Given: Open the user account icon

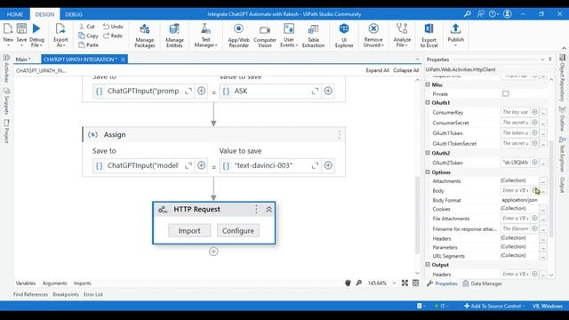Looking at the screenshot, I should coord(508,14).
